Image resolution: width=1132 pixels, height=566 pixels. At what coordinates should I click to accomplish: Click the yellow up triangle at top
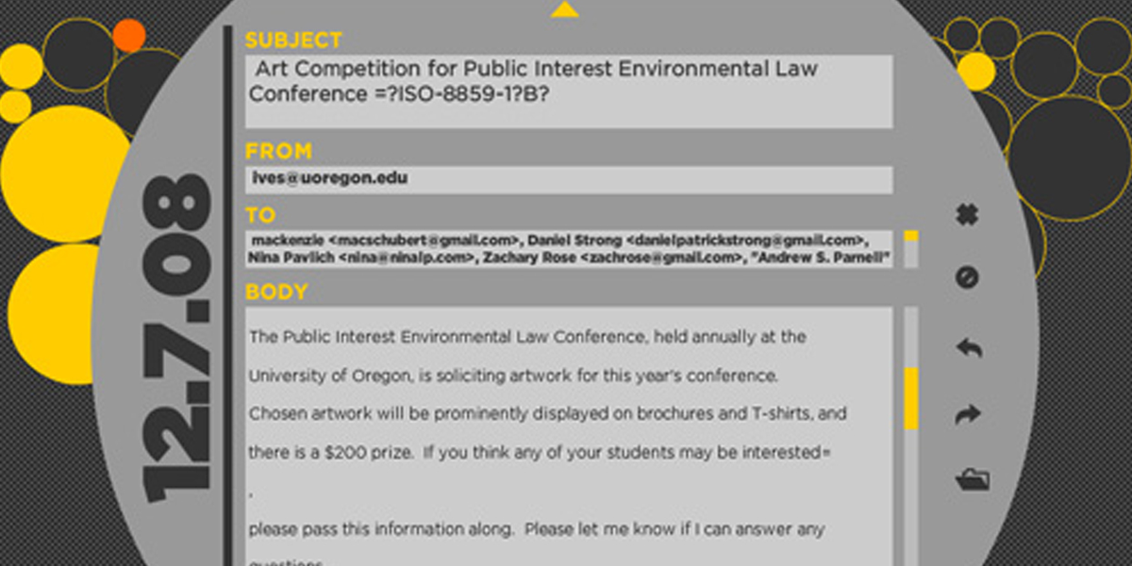click(x=564, y=9)
